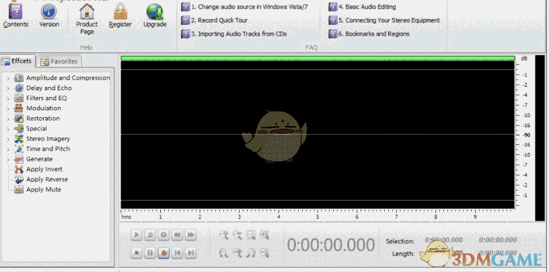The width and height of the screenshot is (549, 272).
Task: Click the Rewind double-arrow button
Action: pos(177,234)
